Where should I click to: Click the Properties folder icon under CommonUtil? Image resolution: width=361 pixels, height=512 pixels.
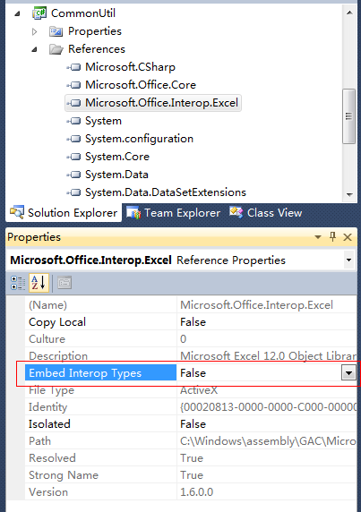tap(56, 31)
